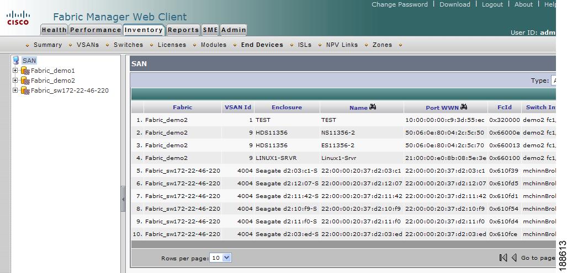Open the ISLs inventory page

(305, 45)
